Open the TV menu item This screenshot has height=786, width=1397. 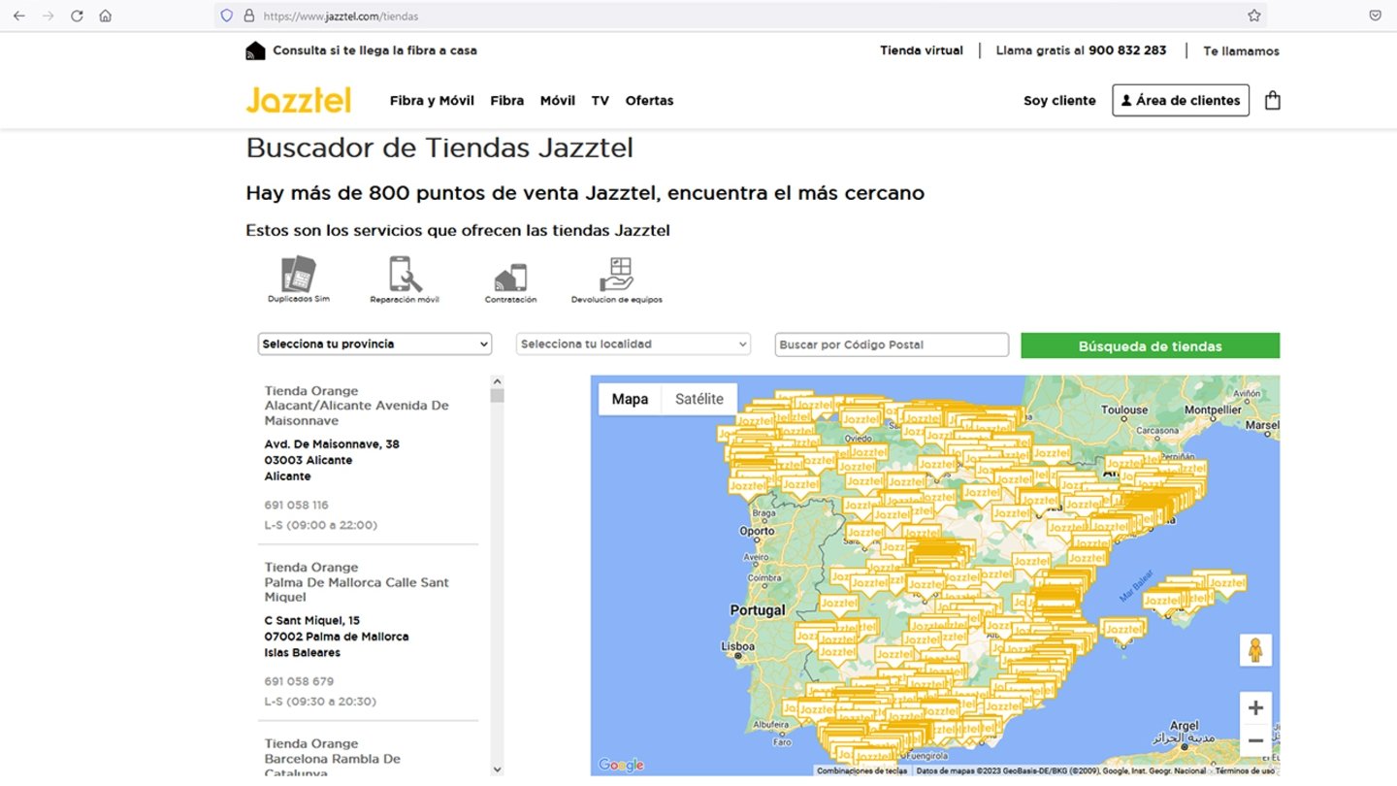point(600,100)
